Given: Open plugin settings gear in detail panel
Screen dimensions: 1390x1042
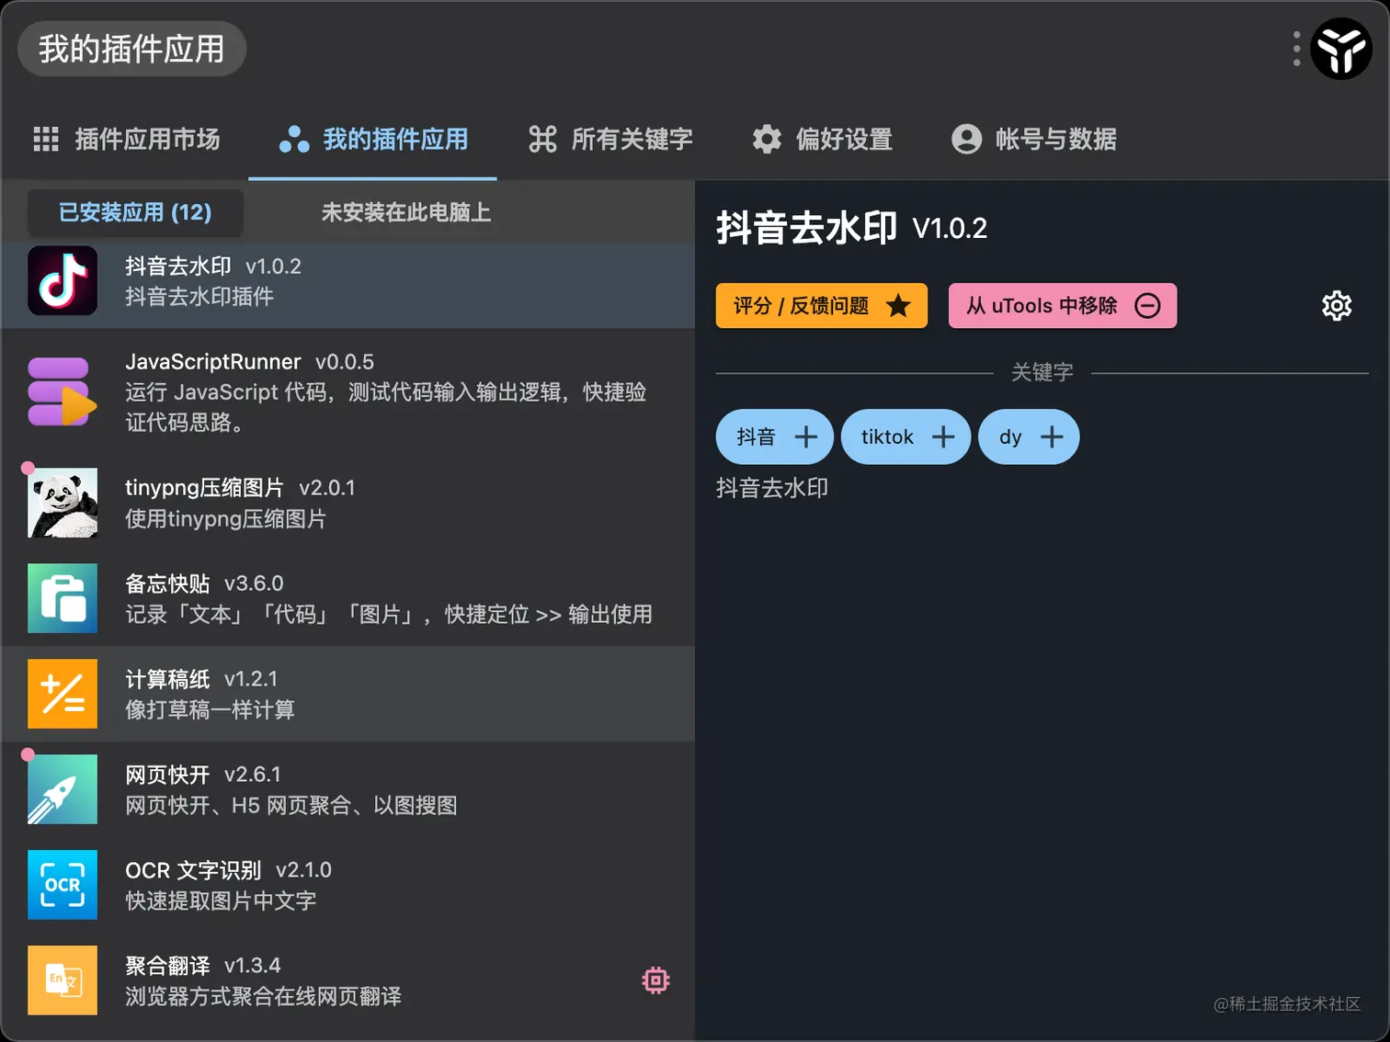Looking at the screenshot, I should click(x=1337, y=305).
